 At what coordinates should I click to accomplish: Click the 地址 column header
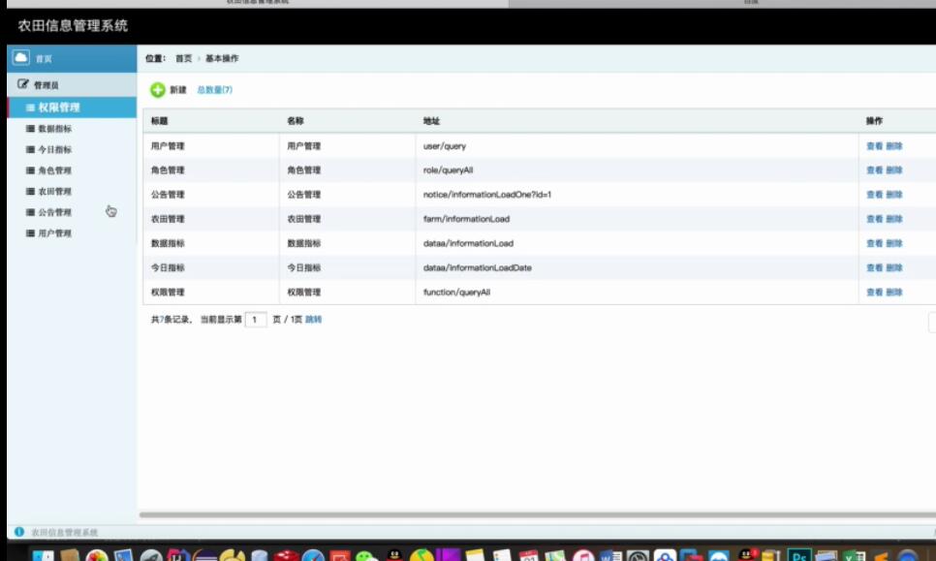coord(431,120)
